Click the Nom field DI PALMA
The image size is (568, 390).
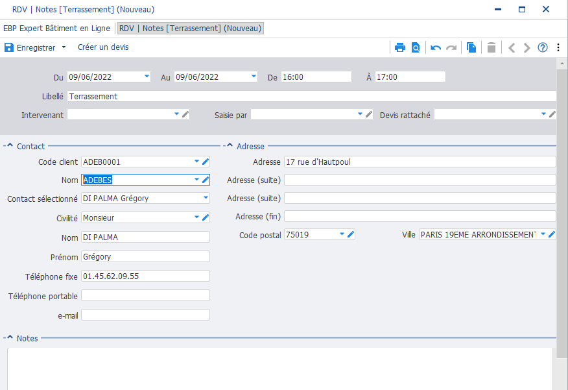tap(145, 237)
